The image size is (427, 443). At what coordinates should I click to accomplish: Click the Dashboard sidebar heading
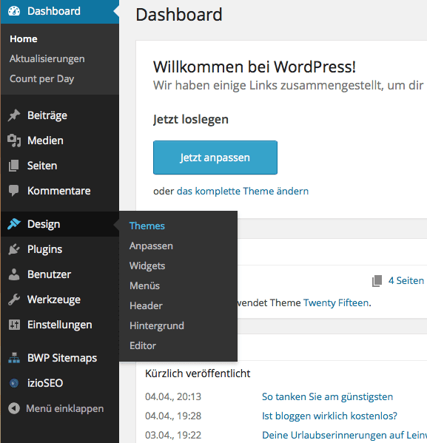click(54, 11)
